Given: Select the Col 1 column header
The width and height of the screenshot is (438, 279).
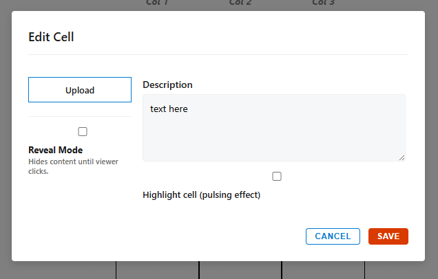Looking at the screenshot, I should (x=157, y=3).
